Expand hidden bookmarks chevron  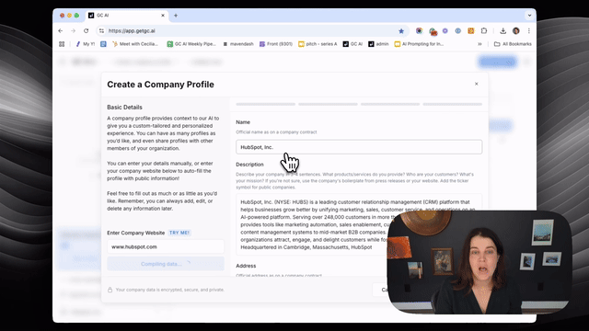pos(479,44)
